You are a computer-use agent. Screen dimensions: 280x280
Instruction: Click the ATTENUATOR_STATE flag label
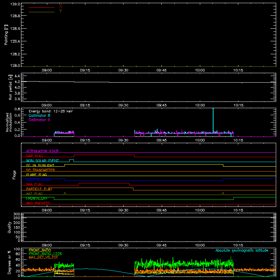click(x=42, y=151)
